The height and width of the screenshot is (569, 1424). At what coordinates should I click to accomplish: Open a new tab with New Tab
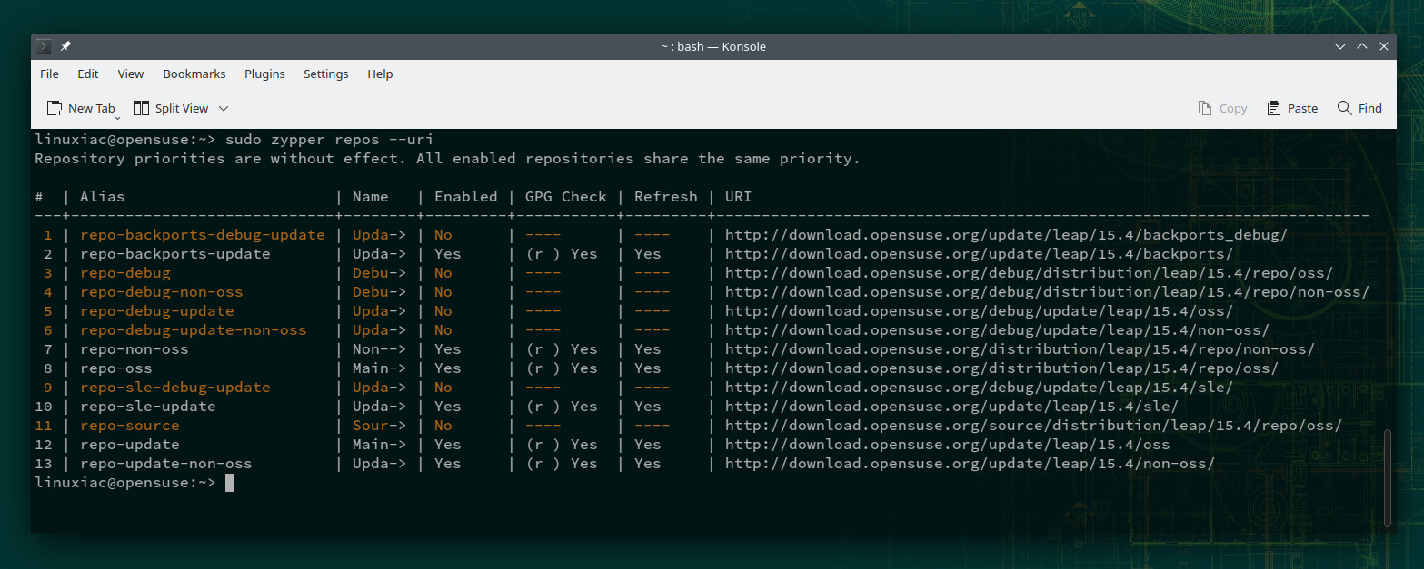click(81, 108)
